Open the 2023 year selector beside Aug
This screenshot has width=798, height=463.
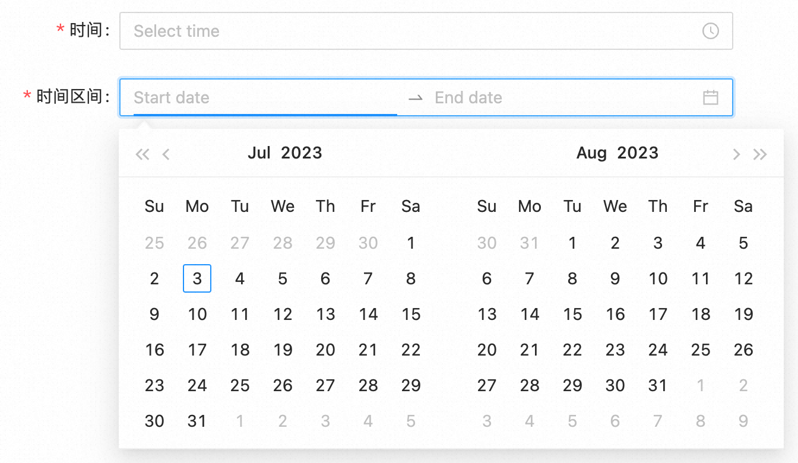[x=638, y=153]
